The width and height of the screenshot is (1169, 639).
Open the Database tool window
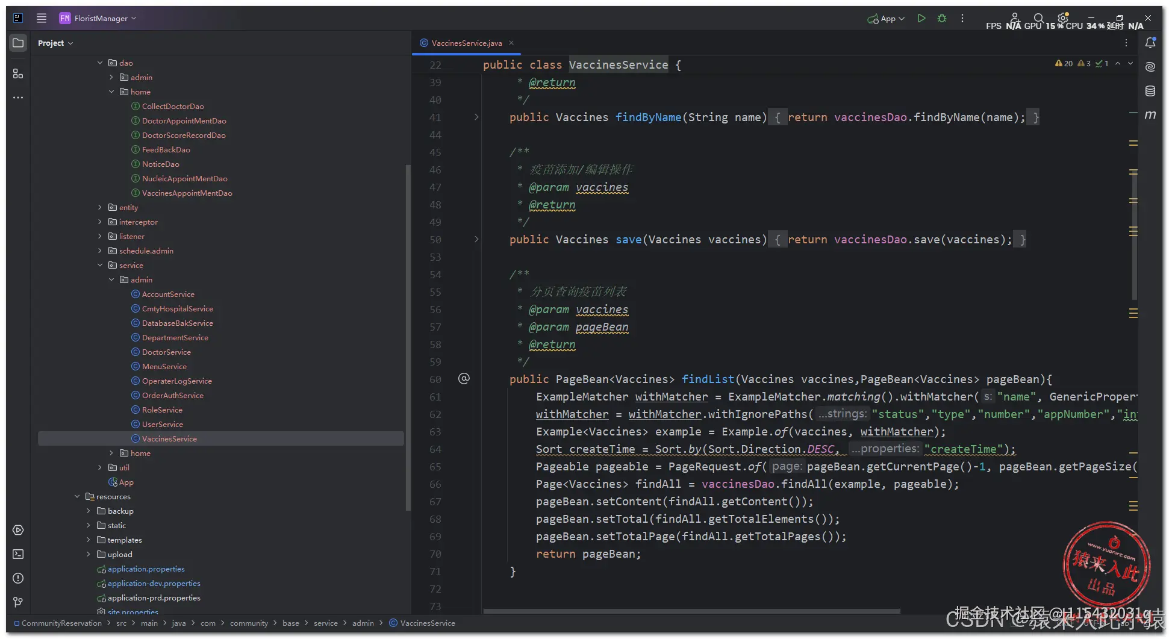click(x=1150, y=91)
